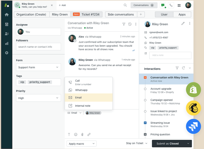The image size is (204, 149).
Task: Insert a link using the composer link icon
Action: pyautogui.click(x=89, y=134)
